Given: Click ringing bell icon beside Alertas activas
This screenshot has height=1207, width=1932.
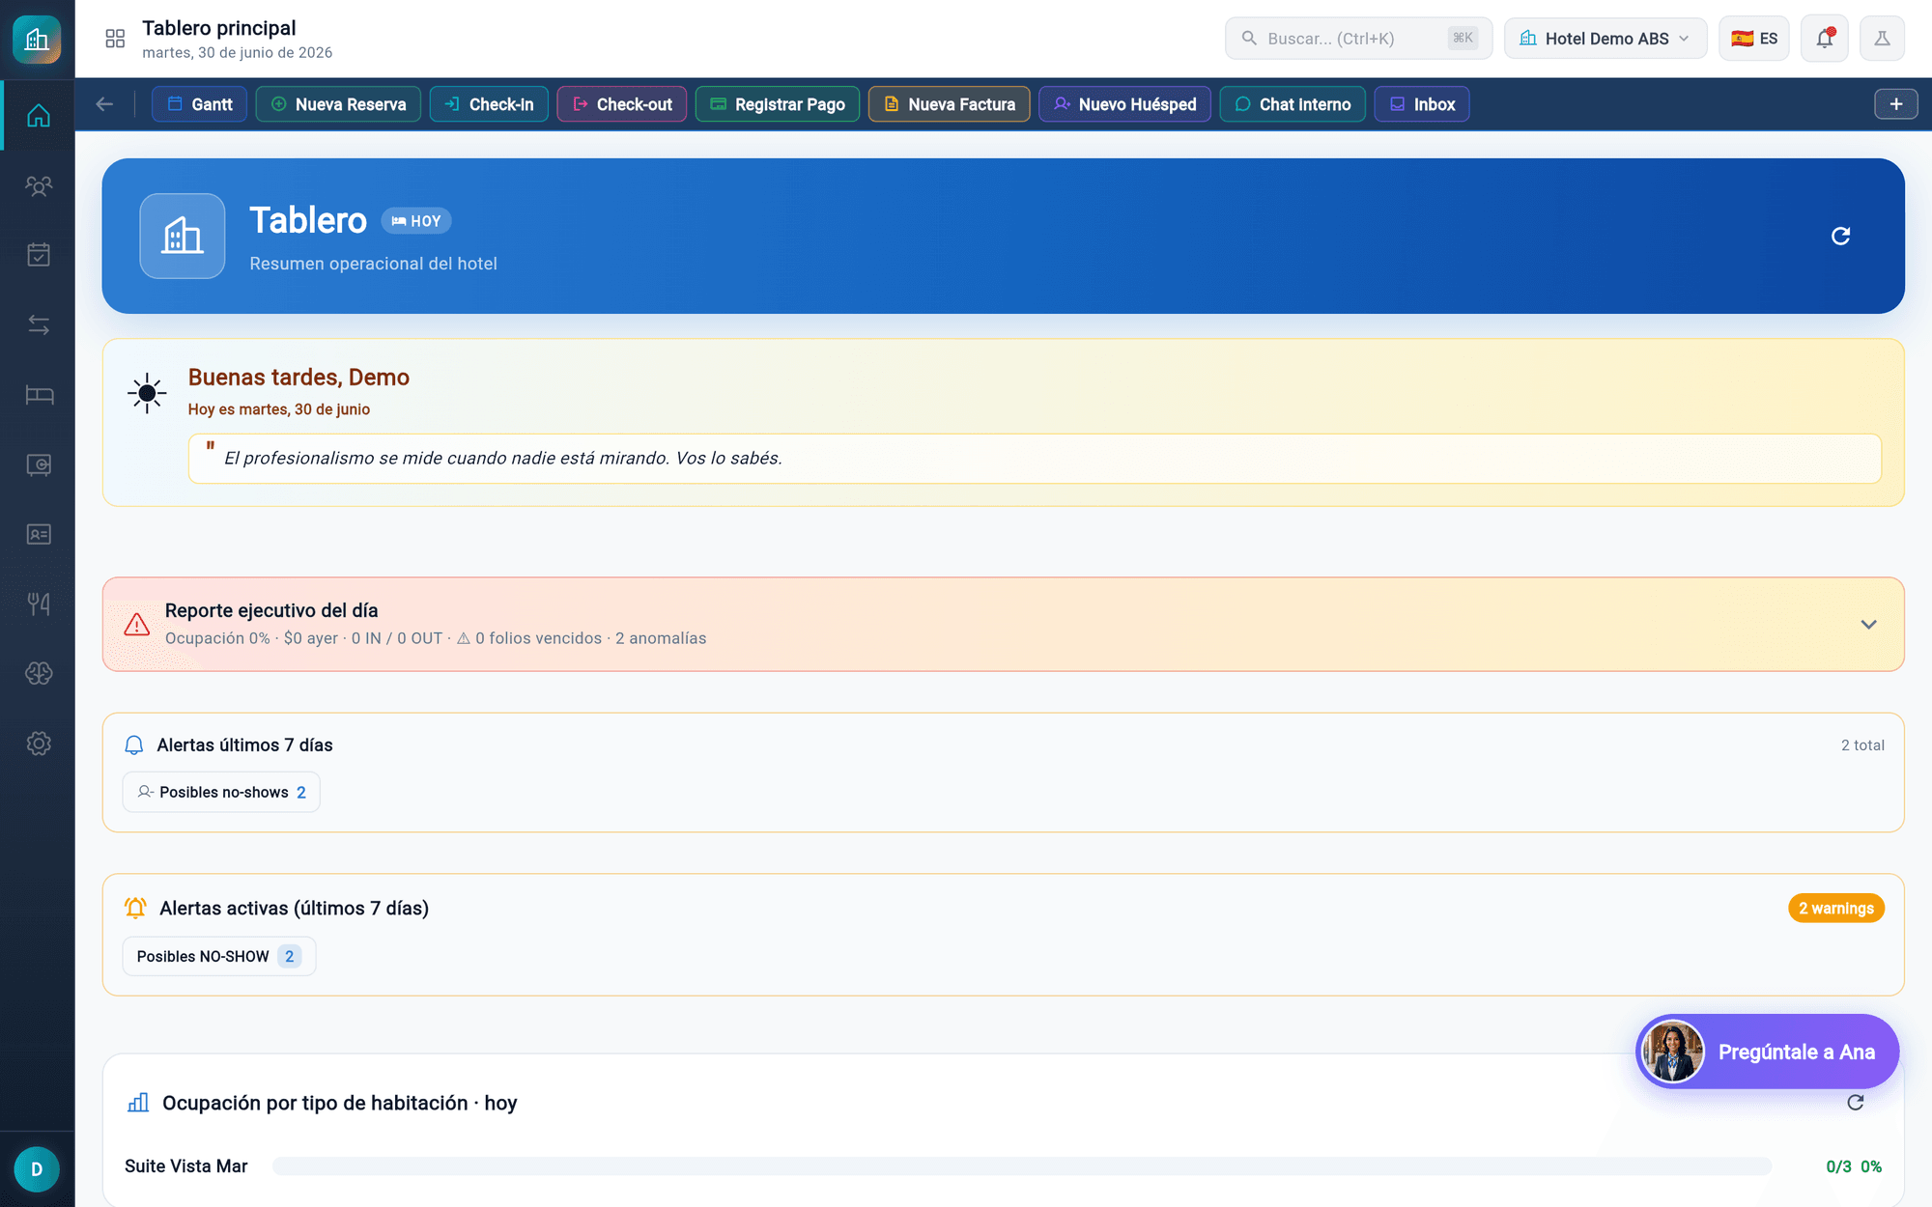Looking at the screenshot, I should coord(135,908).
